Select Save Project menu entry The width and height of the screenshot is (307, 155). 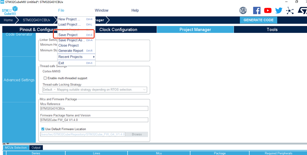coord(76,35)
